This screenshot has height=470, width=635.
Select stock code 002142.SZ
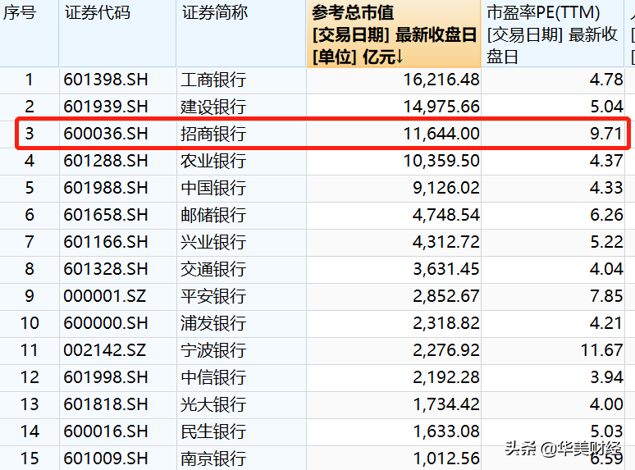point(105,350)
